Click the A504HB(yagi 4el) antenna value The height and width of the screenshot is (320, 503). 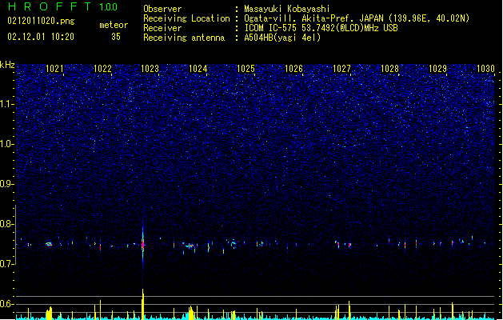point(282,38)
